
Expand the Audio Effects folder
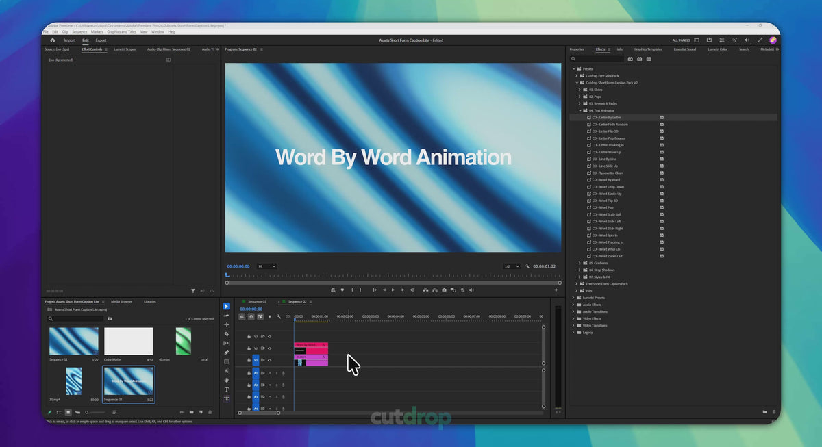[573, 305]
